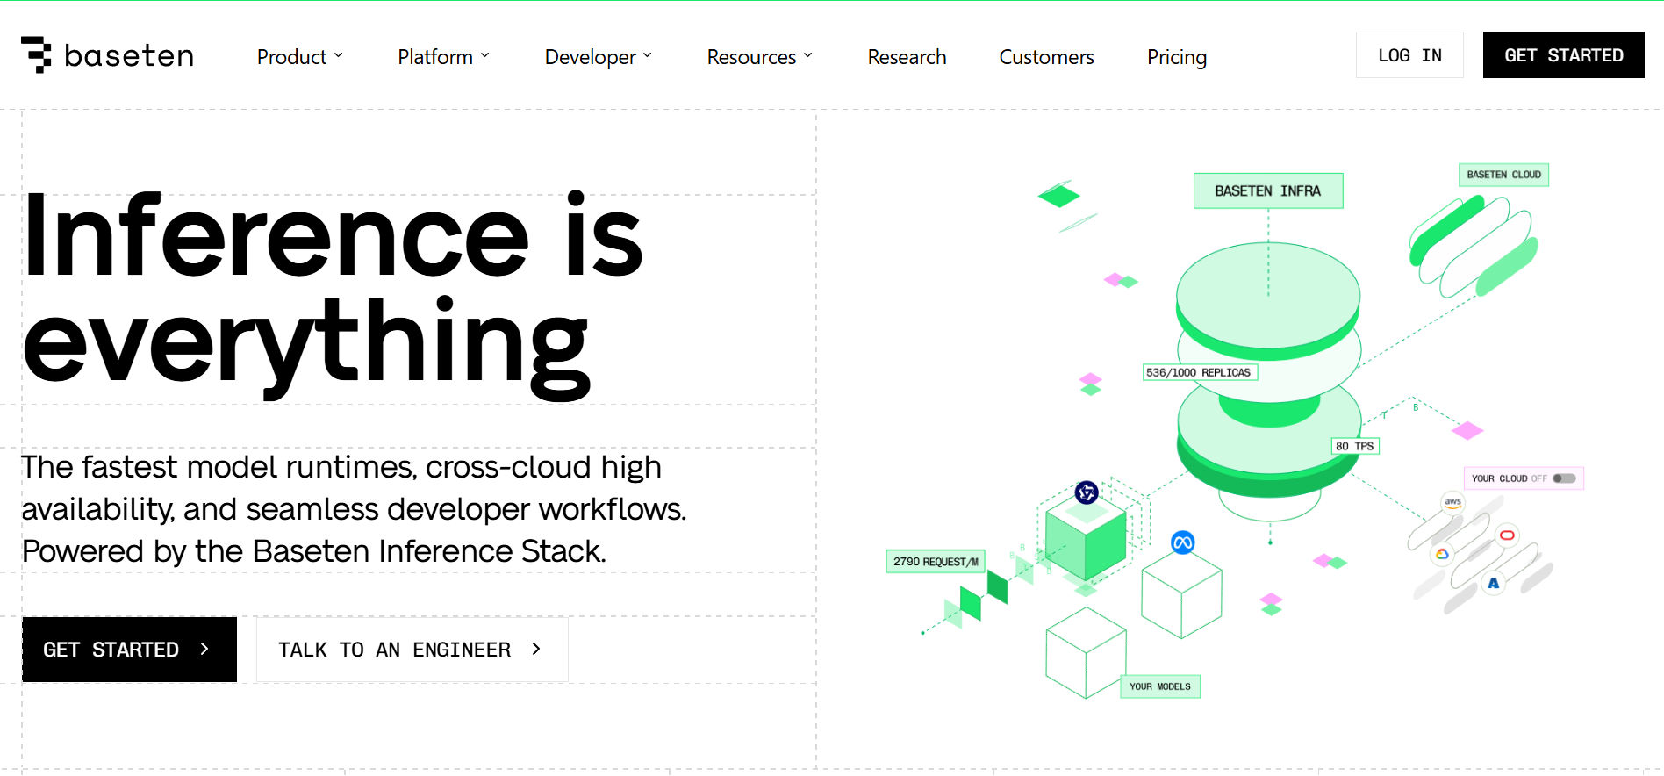Open the Platform dropdown menu
Image resolution: width=1664 pixels, height=776 pixels.
pyautogui.click(x=443, y=57)
